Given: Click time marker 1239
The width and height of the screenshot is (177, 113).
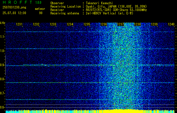Looking at the screenshot, I should click(x=154, y=24).
